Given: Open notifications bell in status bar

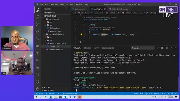Looking at the screenshot, I should coord(176,93).
